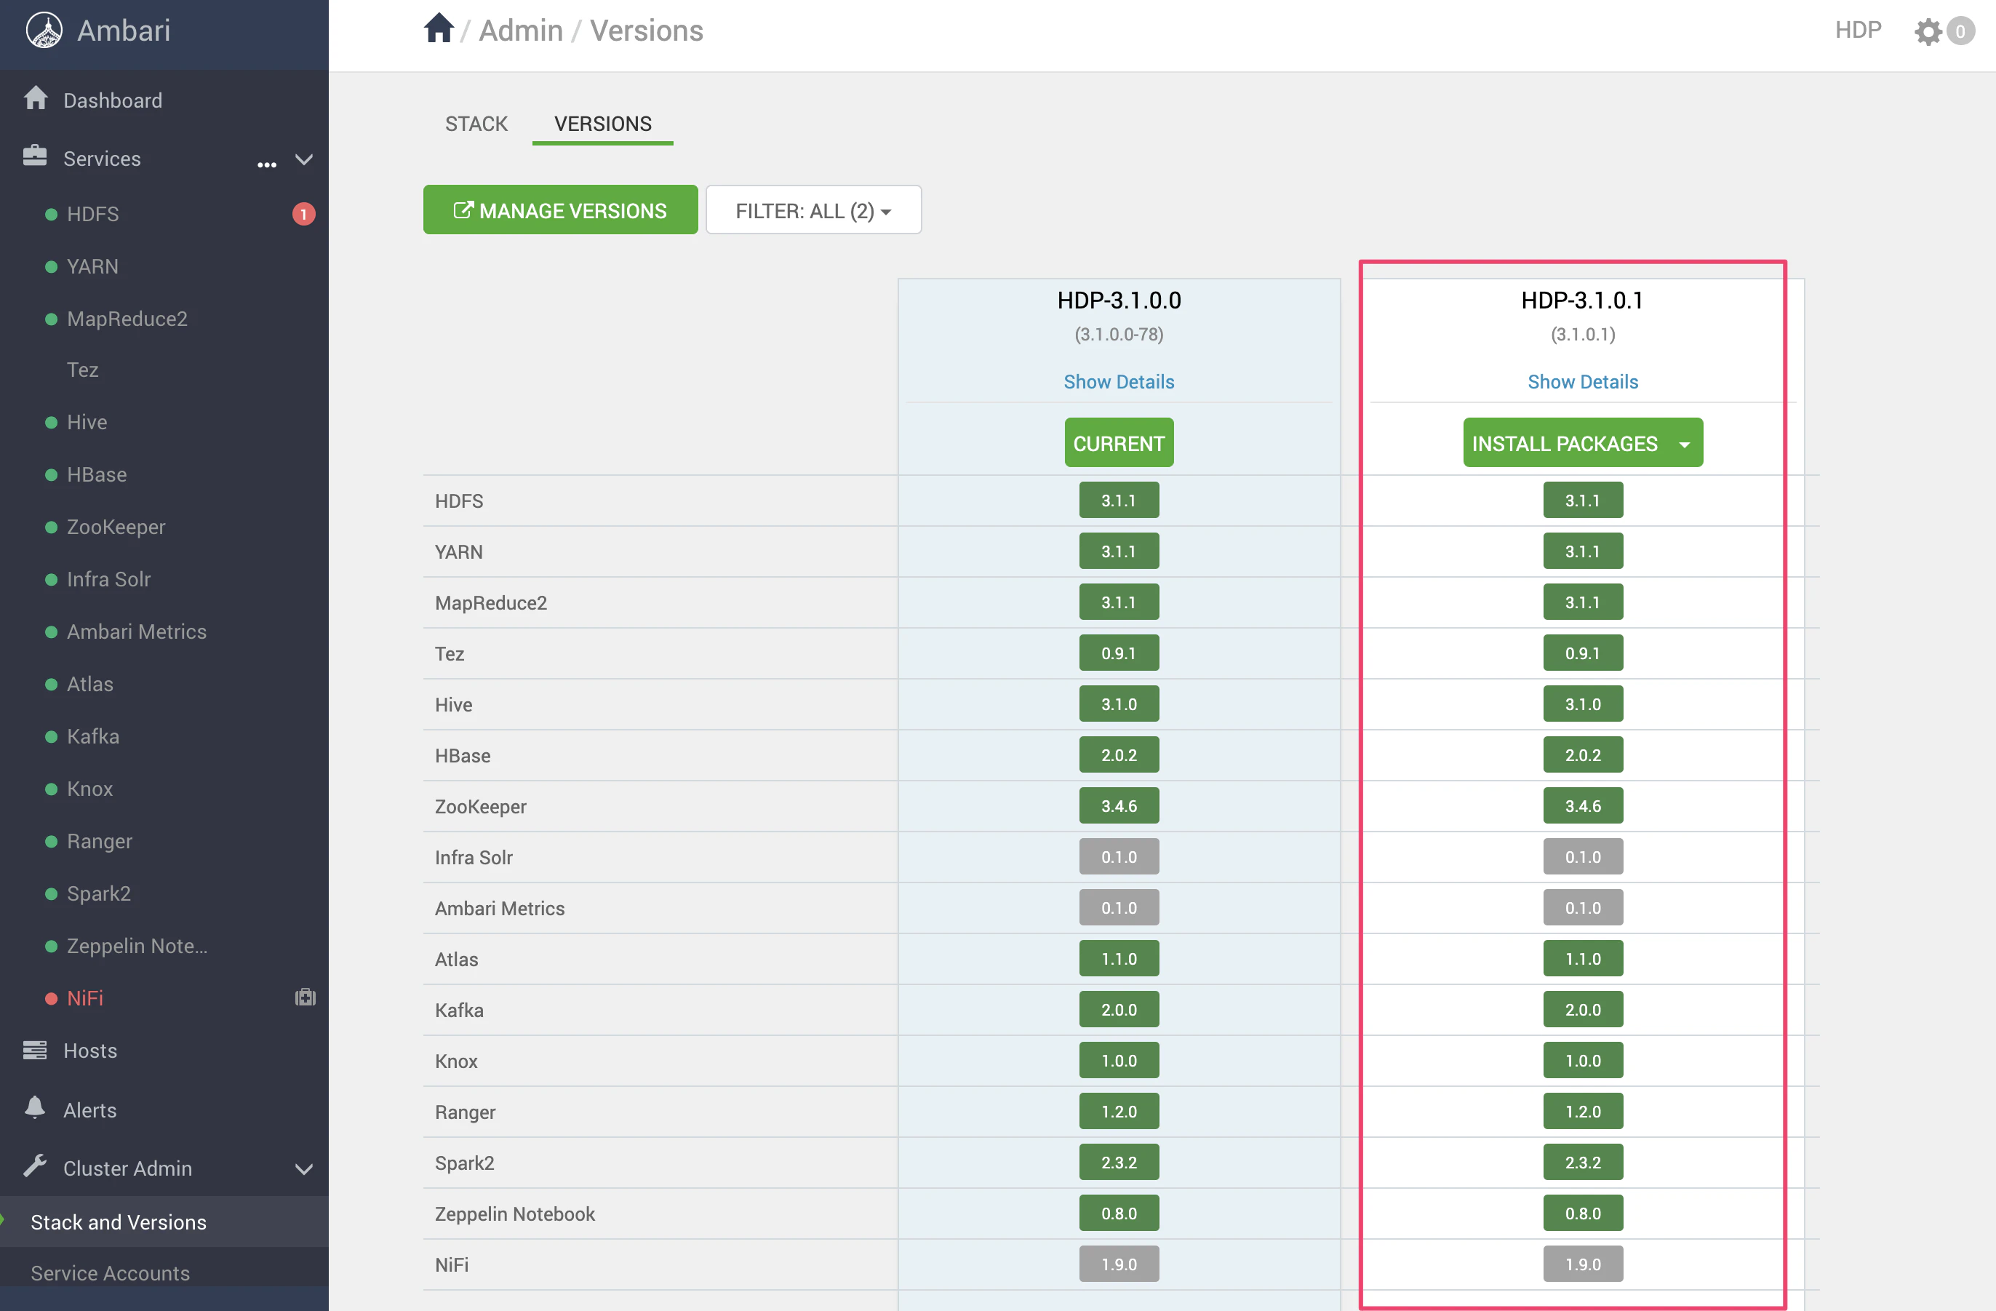Collapse the Cluster Admin chevron
The image size is (1996, 1311).
tap(305, 1169)
